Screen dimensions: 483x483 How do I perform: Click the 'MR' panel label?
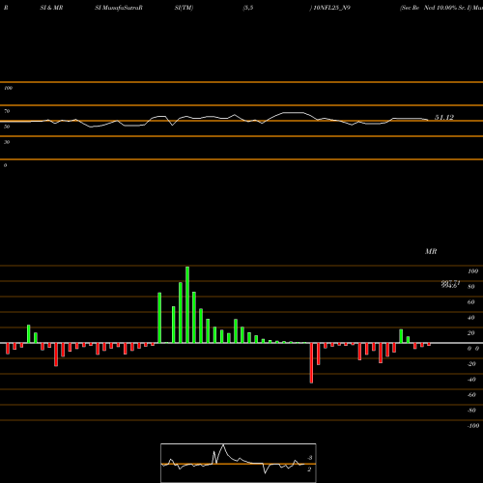(431, 251)
